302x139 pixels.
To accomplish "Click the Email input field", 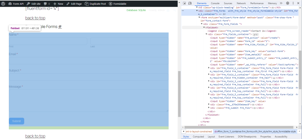I will point(88,60).
